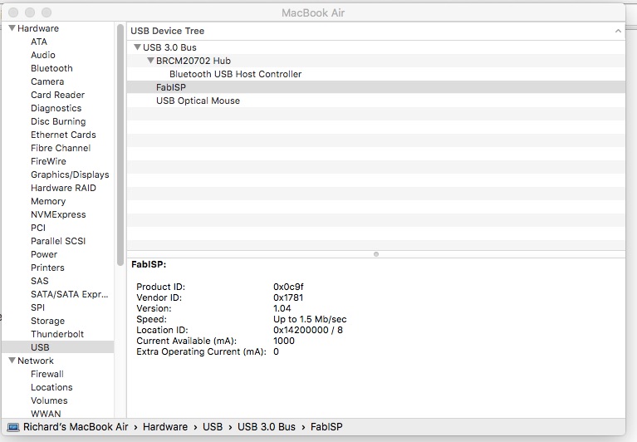Click the zoom window button
This screenshot has width=637, height=442.
pos(47,12)
